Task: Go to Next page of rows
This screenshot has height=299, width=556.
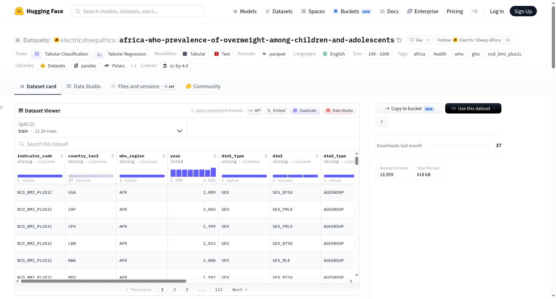Action: (x=240, y=290)
